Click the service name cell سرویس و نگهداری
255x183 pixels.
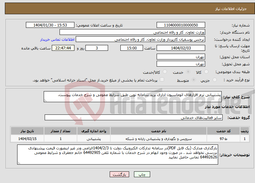[159, 139]
